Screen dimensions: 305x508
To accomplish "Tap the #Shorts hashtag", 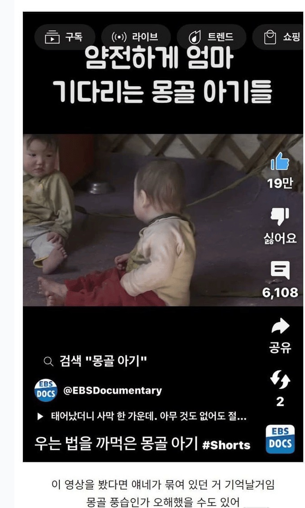I will [x=226, y=445].
